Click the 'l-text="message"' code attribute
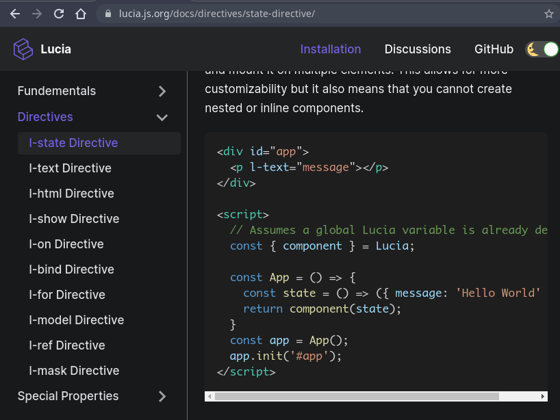 (x=303, y=168)
